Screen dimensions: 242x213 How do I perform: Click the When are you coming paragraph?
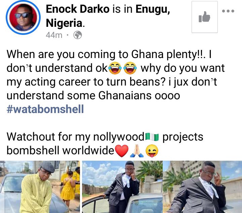click(116, 75)
